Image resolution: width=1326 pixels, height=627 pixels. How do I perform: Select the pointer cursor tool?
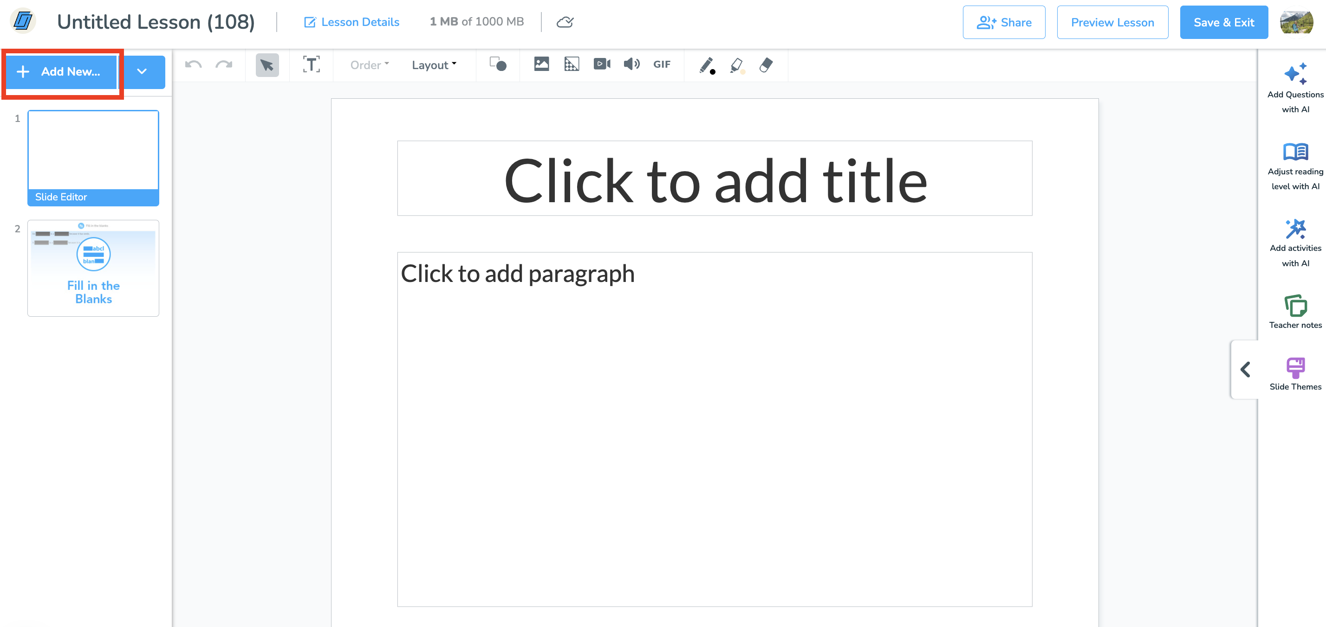pos(267,65)
